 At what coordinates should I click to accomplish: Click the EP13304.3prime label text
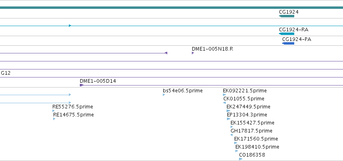click(x=247, y=114)
